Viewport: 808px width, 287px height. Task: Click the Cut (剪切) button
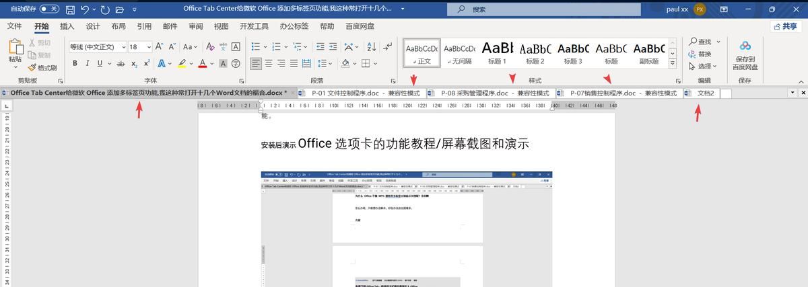tap(39, 42)
